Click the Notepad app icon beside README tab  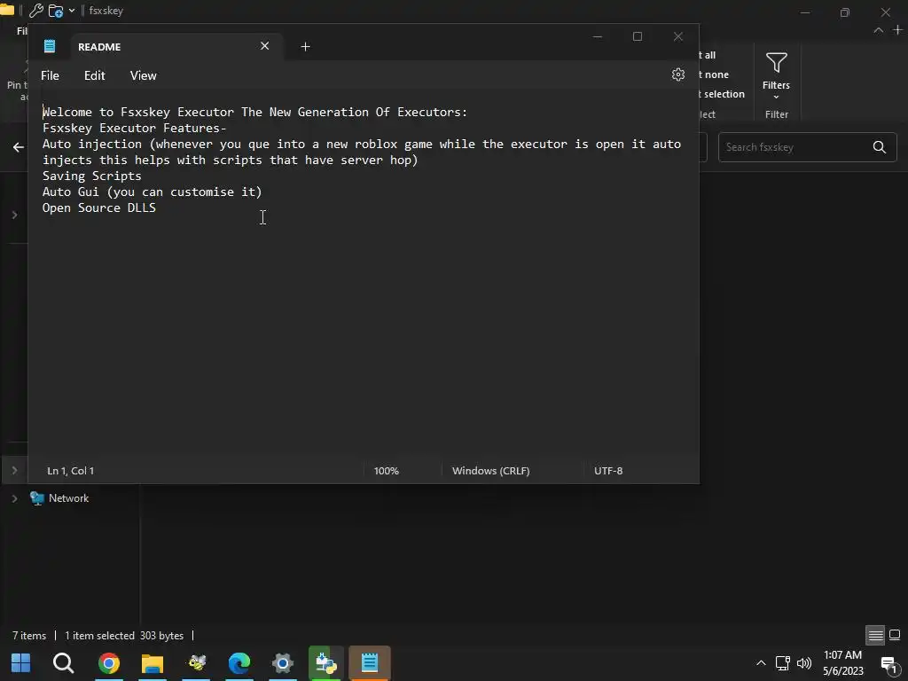tap(50, 46)
